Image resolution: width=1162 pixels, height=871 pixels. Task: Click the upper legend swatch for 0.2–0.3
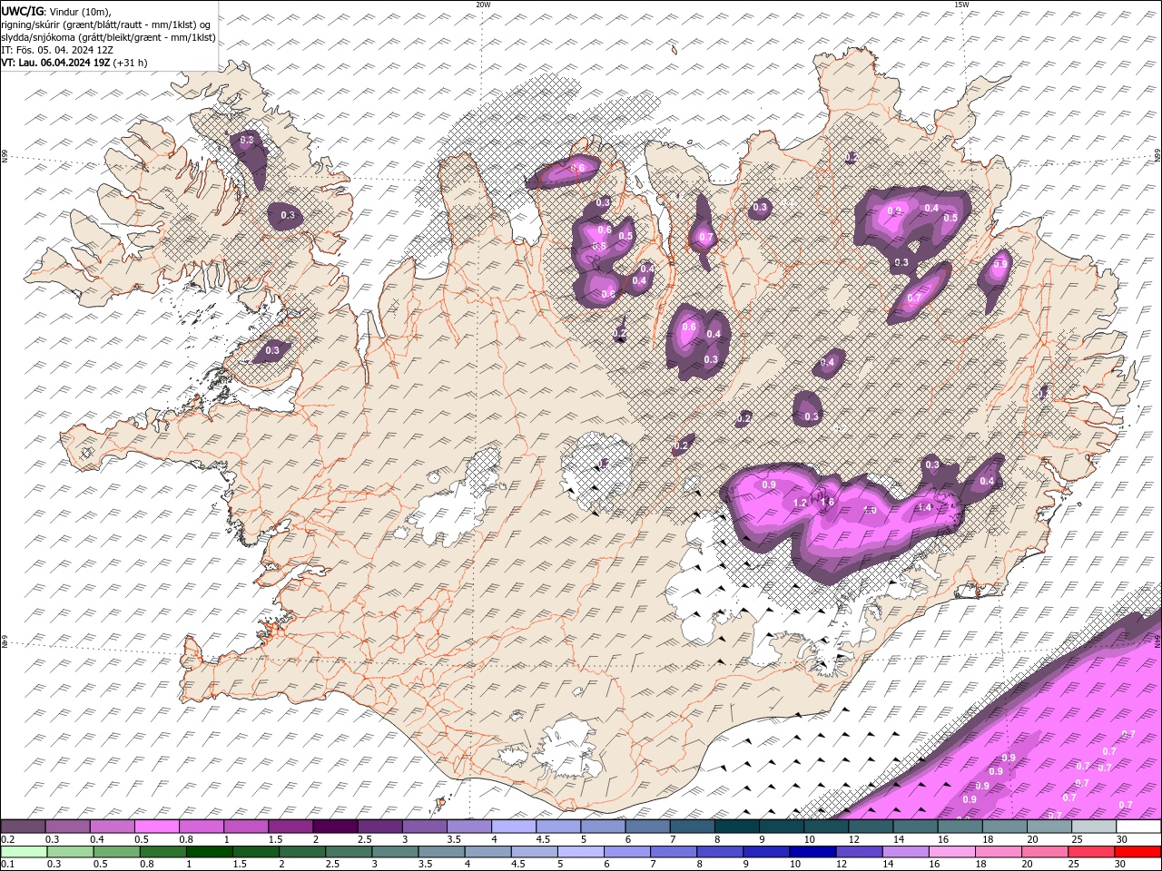click(x=24, y=826)
